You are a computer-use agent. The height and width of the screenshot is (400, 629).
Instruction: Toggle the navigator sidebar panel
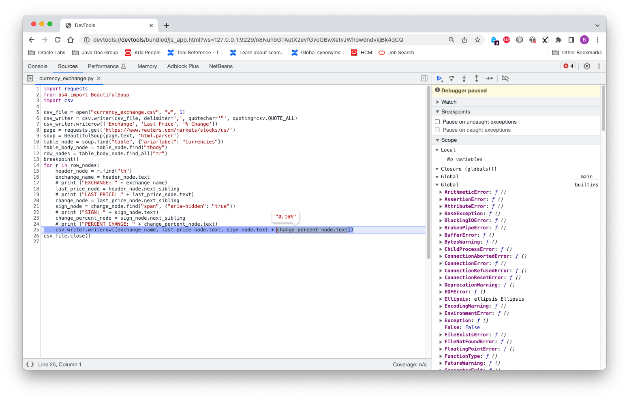pyautogui.click(x=30, y=78)
